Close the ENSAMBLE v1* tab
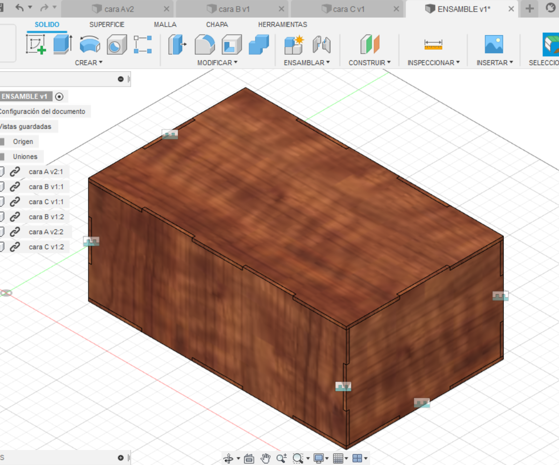 point(511,9)
